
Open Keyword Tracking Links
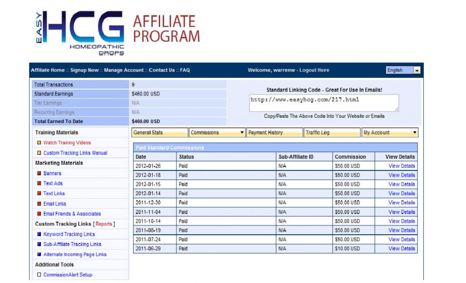(69, 234)
